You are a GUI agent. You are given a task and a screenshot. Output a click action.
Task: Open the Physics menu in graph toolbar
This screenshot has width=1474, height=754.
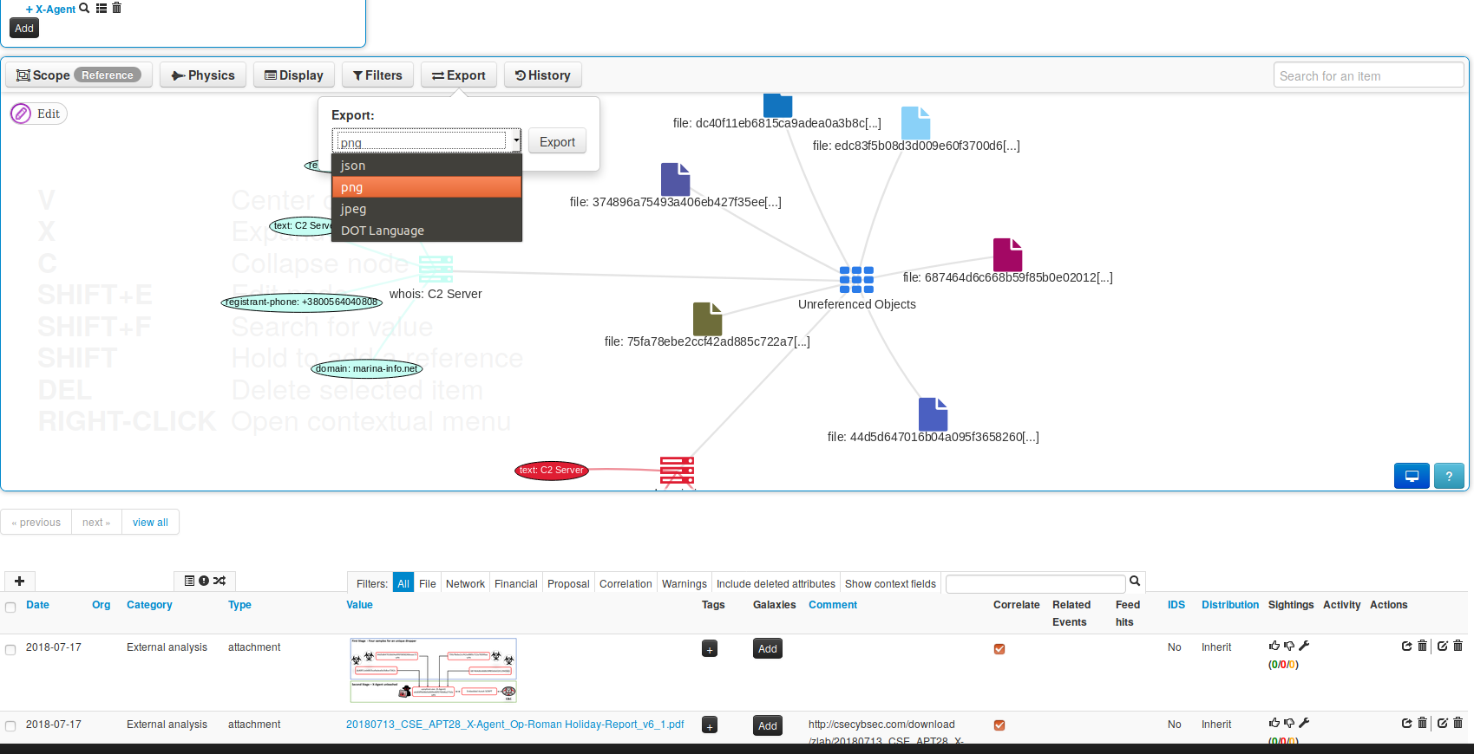(203, 75)
